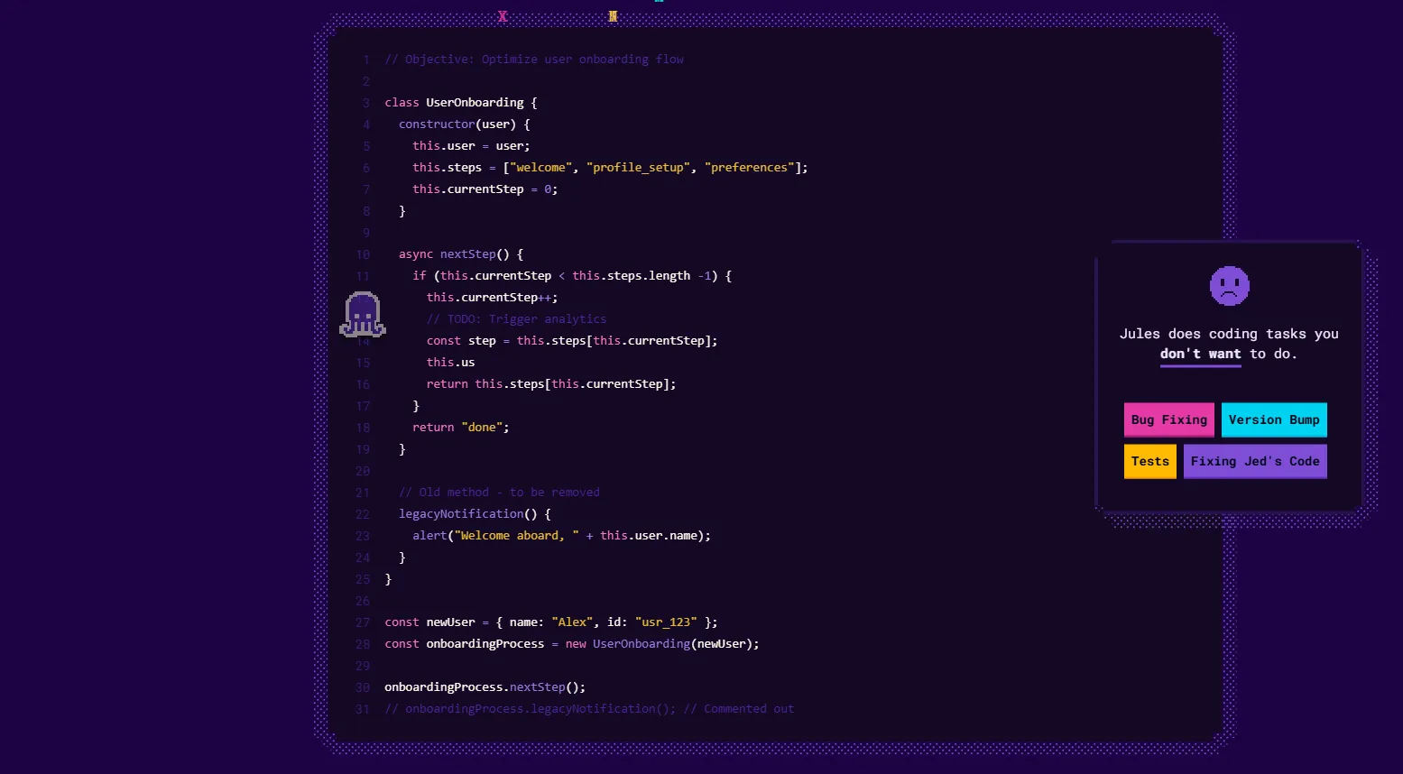Screen dimensions: 1403x774
Task: Select the Bug Fixing tag
Action: pos(1168,420)
